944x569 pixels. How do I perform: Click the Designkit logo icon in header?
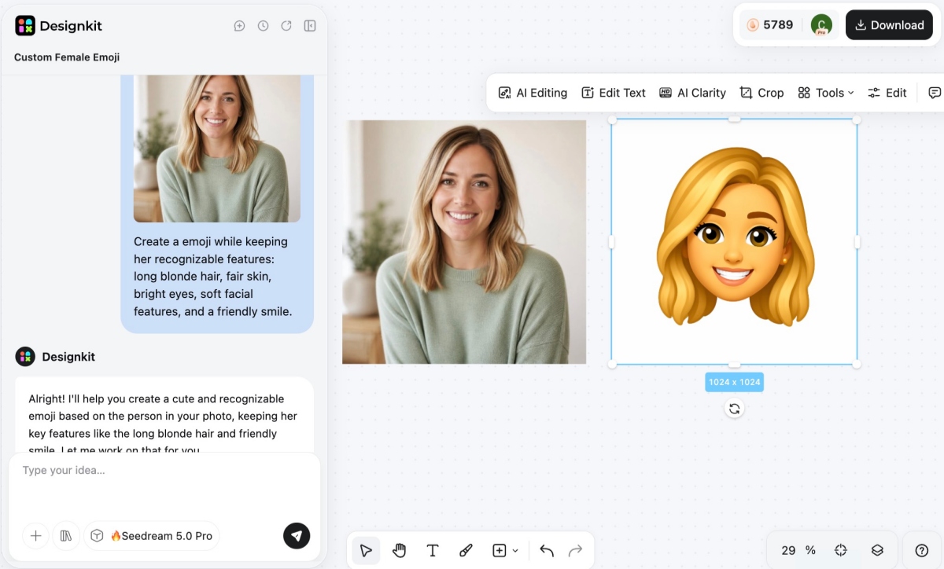point(25,26)
